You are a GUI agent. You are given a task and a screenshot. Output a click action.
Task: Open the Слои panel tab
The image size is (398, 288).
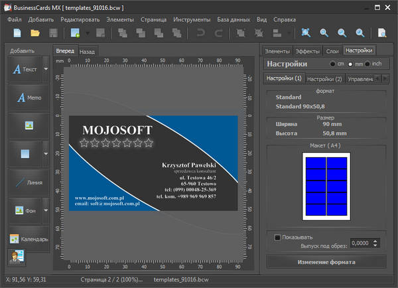[332, 51]
